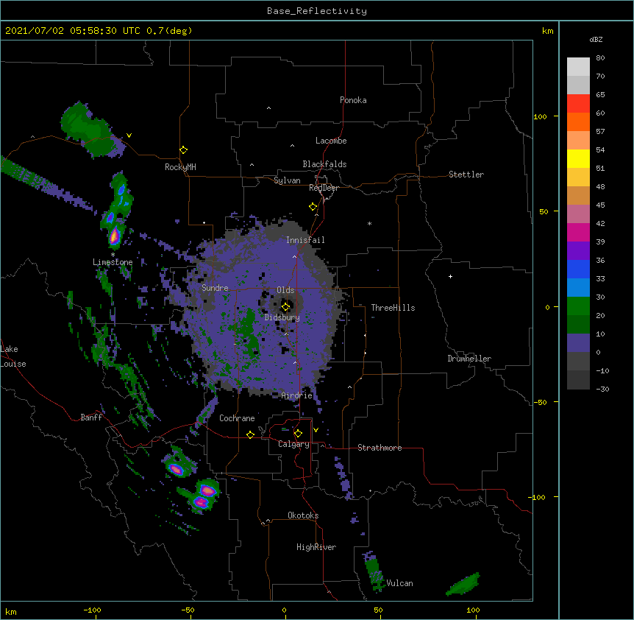The width and height of the screenshot is (634, 620).
Task: Click the Base_Reflectivity title text
Action: tap(317, 11)
